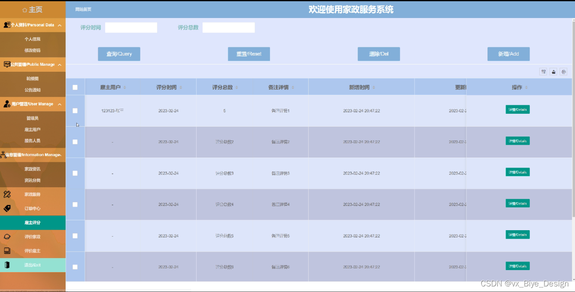Image resolution: width=575 pixels, height=292 pixels.
Task: Click the door icon for 退出/Exit
Action: 7,265
